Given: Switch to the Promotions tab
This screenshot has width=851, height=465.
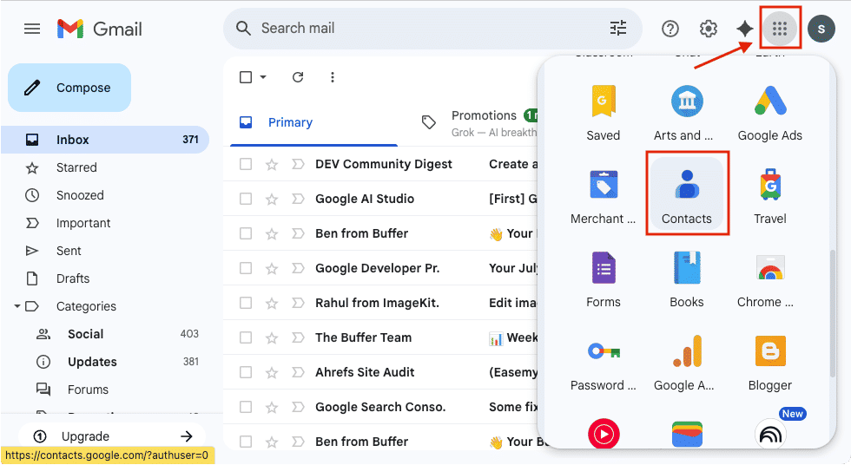Looking at the screenshot, I should click(479, 122).
